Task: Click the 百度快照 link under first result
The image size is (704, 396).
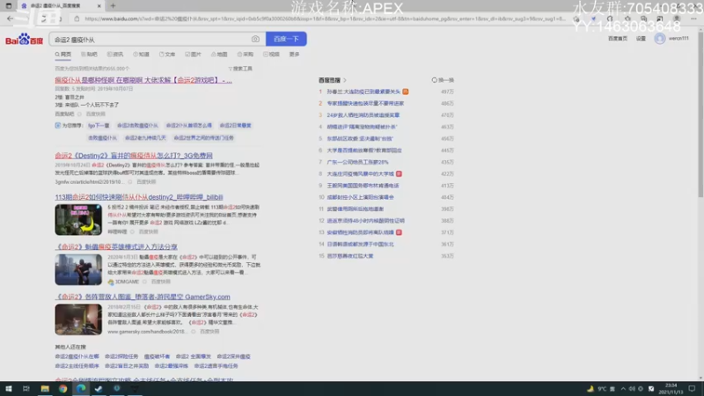Action: (95, 114)
